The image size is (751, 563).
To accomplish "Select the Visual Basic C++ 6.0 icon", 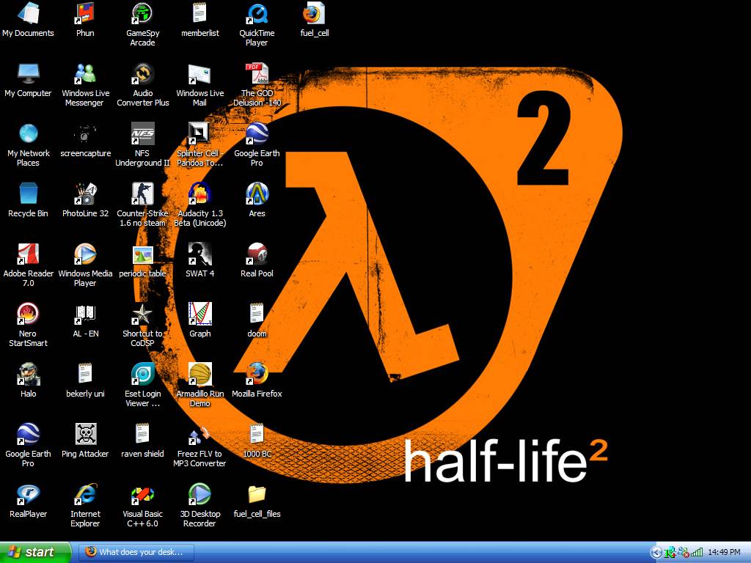I will (142, 495).
